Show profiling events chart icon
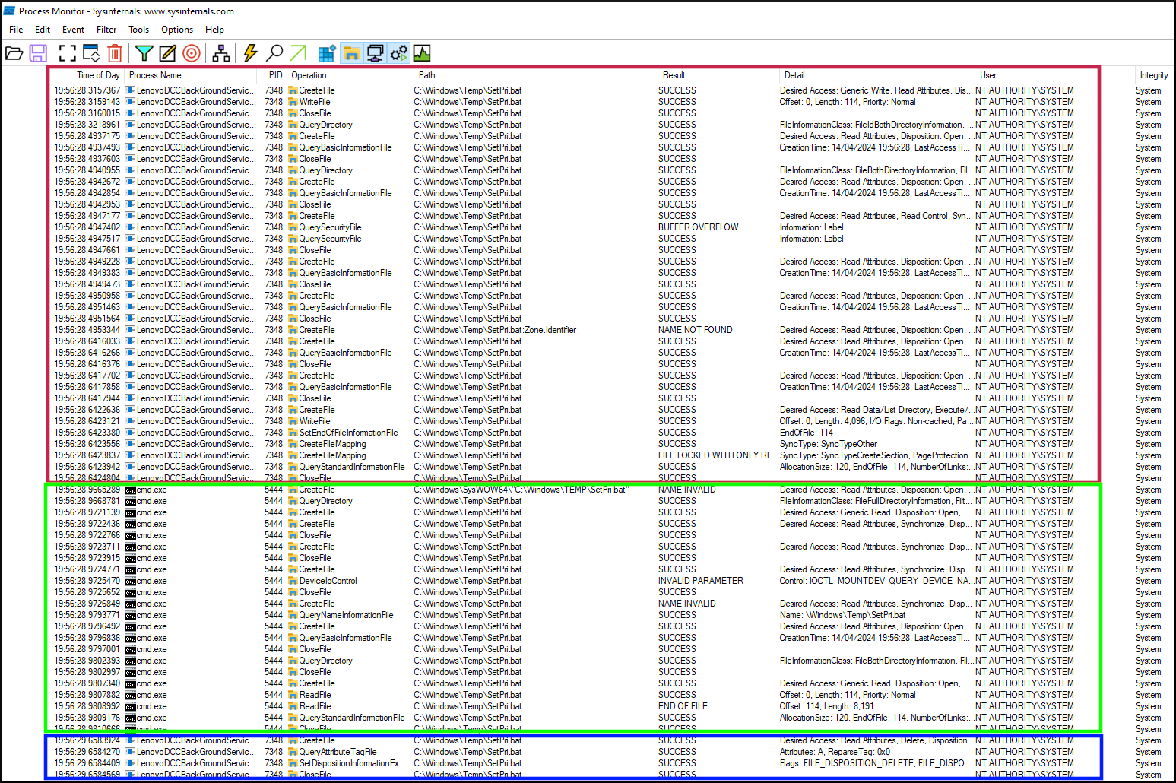 (423, 53)
